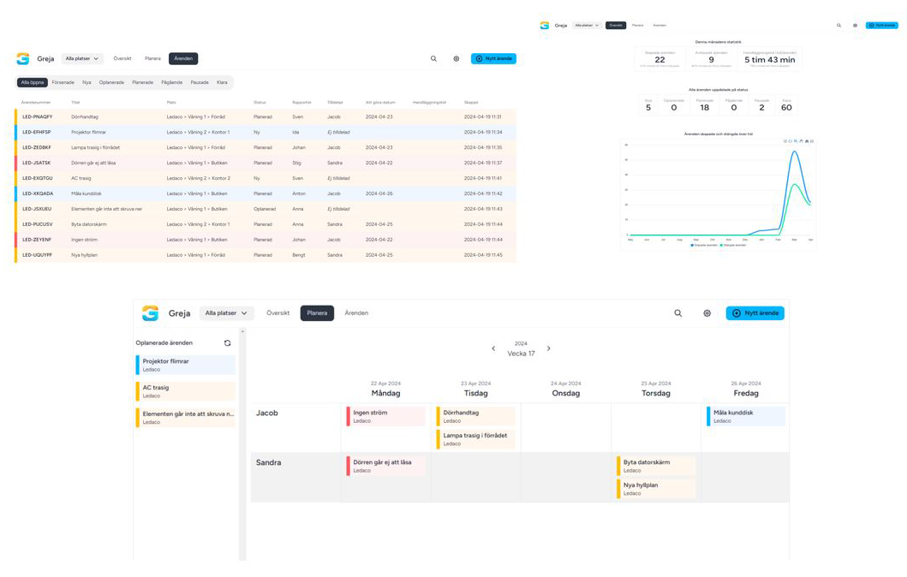Click the Greja logo in the planner view

coord(151,313)
